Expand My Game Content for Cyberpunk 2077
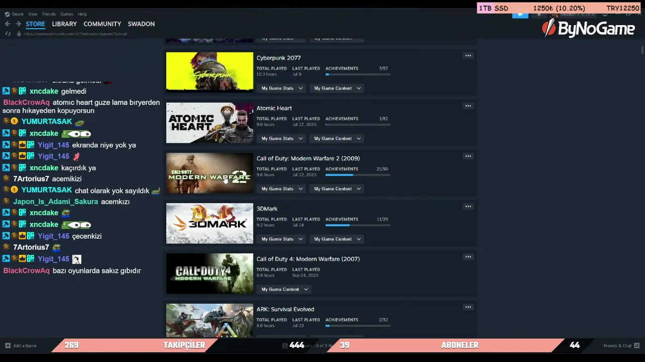Screen dimensions: 645x362 coord(338,88)
